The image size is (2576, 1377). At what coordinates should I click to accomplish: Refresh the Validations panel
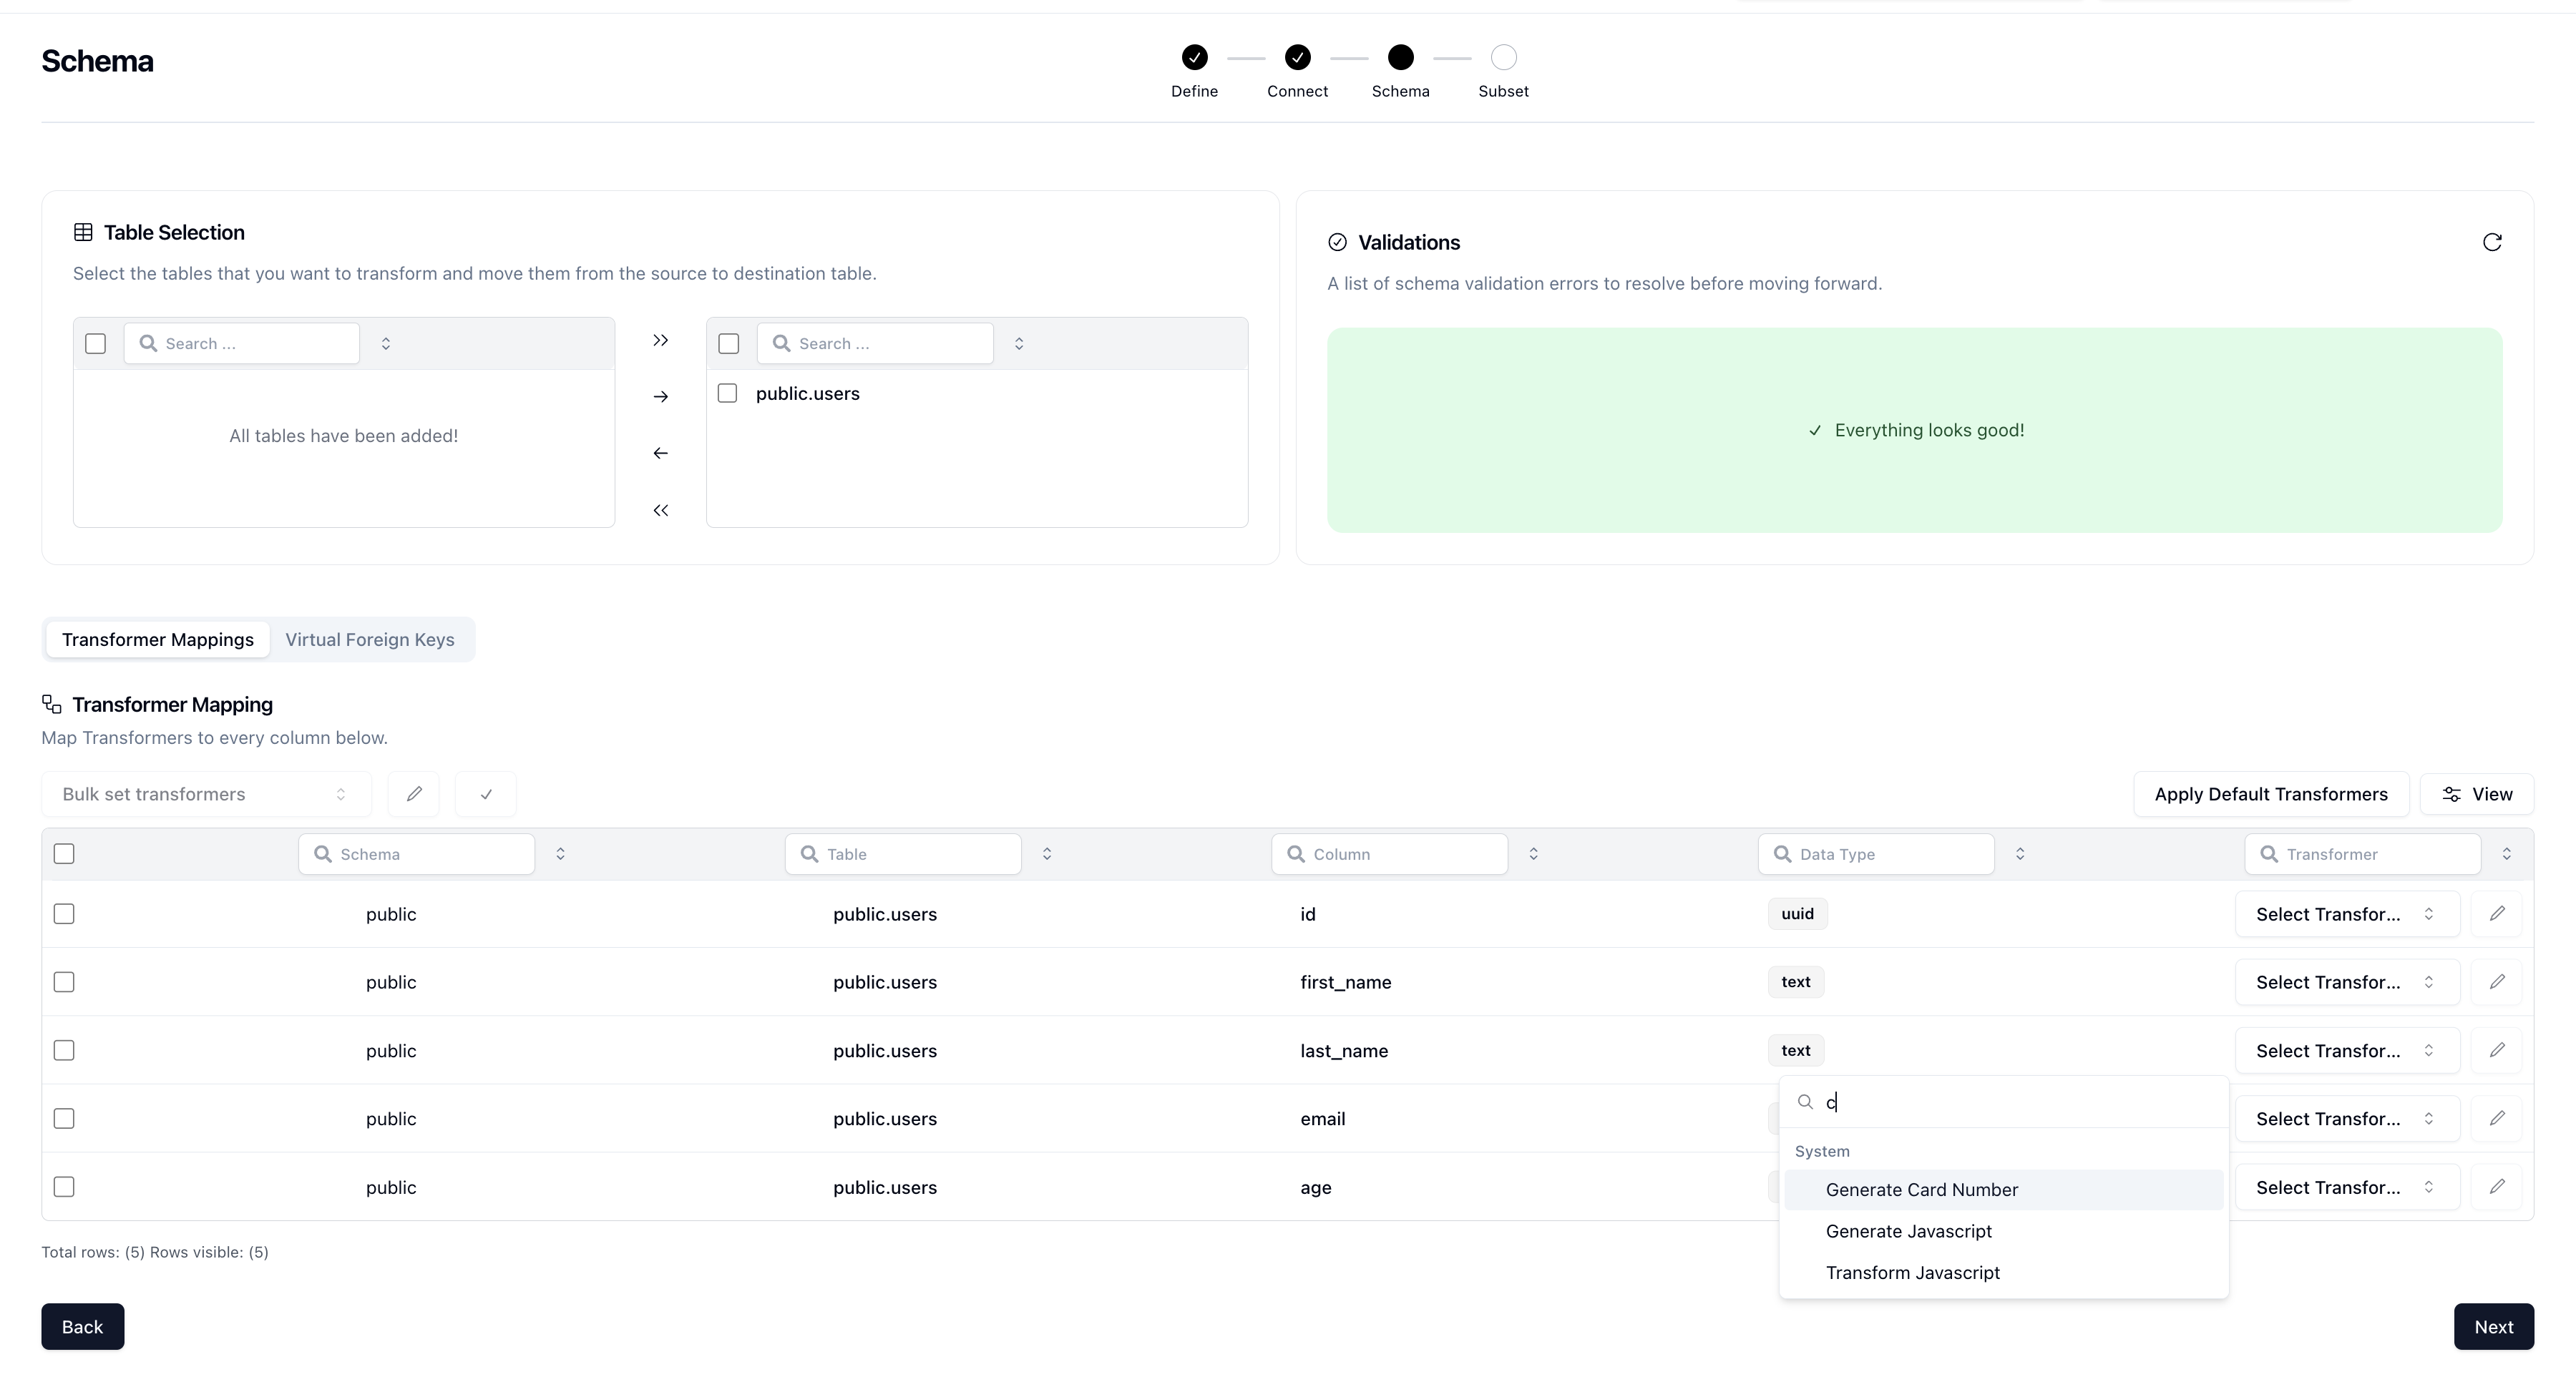click(2492, 242)
